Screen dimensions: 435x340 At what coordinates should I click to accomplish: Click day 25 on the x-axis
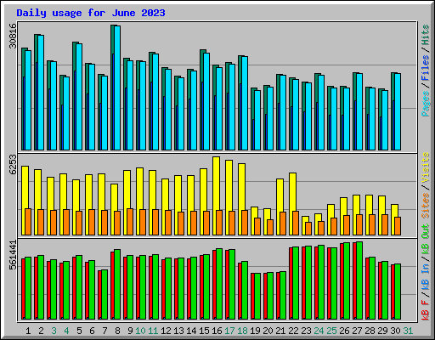click(x=331, y=331)
